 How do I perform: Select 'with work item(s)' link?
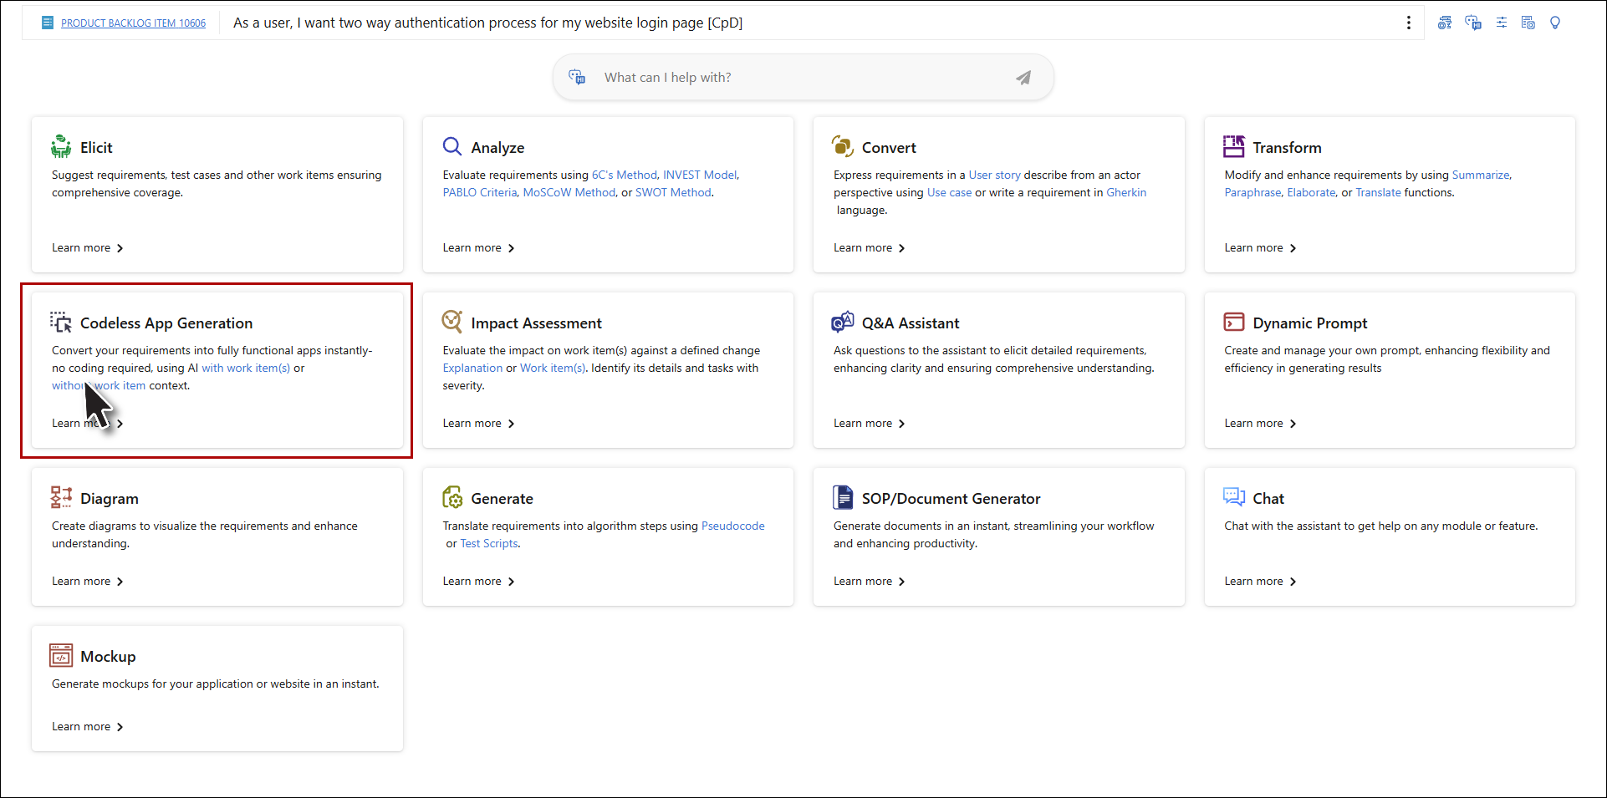[x=246, y=368]
